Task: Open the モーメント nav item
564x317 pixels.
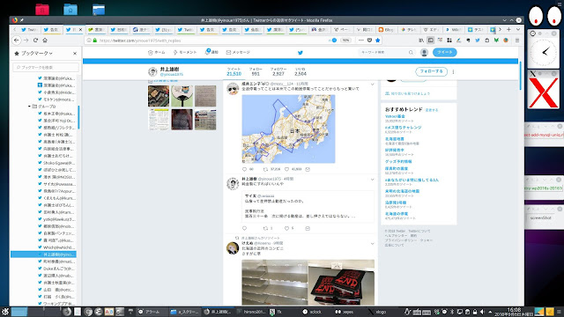Action: [x=185, y=53]
